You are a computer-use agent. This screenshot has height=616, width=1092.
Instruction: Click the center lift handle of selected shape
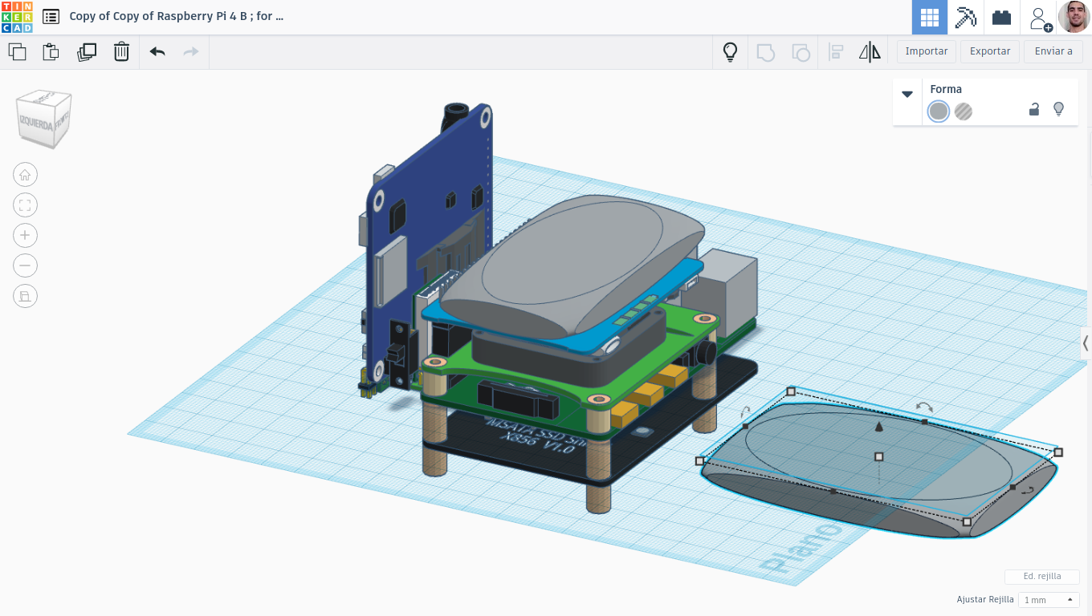879,456
